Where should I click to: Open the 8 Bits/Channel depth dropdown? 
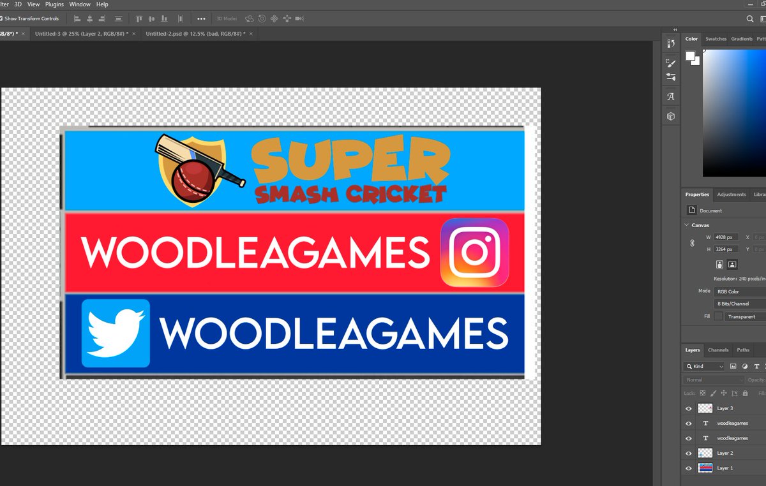[x=740, y=304]
